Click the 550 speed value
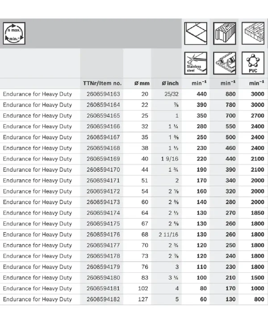 point(230,127)
